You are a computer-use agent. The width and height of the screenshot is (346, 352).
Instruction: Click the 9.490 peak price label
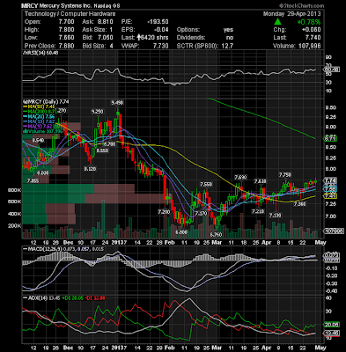click(117, 103)
